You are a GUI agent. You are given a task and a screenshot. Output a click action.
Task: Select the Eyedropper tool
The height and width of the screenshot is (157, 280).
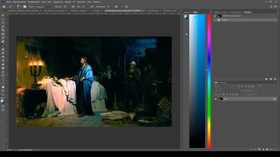point(3,38)
